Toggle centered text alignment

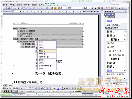point(99,8)
